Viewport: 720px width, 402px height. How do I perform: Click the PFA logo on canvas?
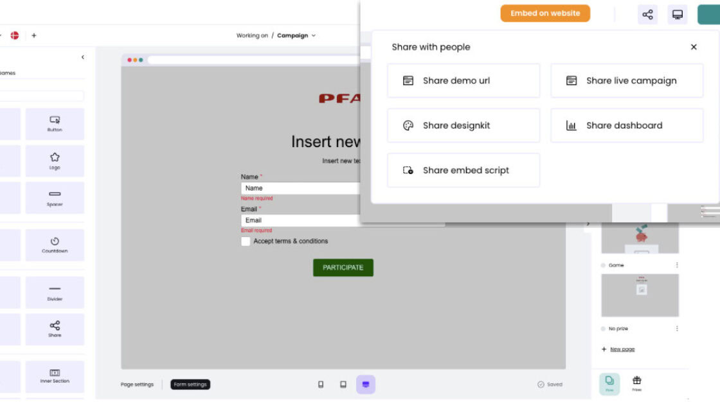click(340, 98)
